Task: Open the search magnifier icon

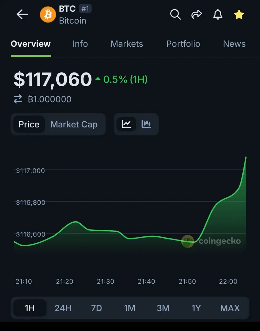Action: pos(175,14)
